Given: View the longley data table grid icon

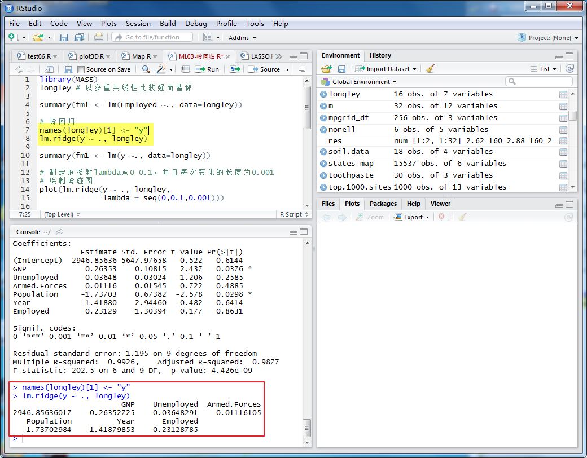Looking at the screenshot, I should pos(563,94).
